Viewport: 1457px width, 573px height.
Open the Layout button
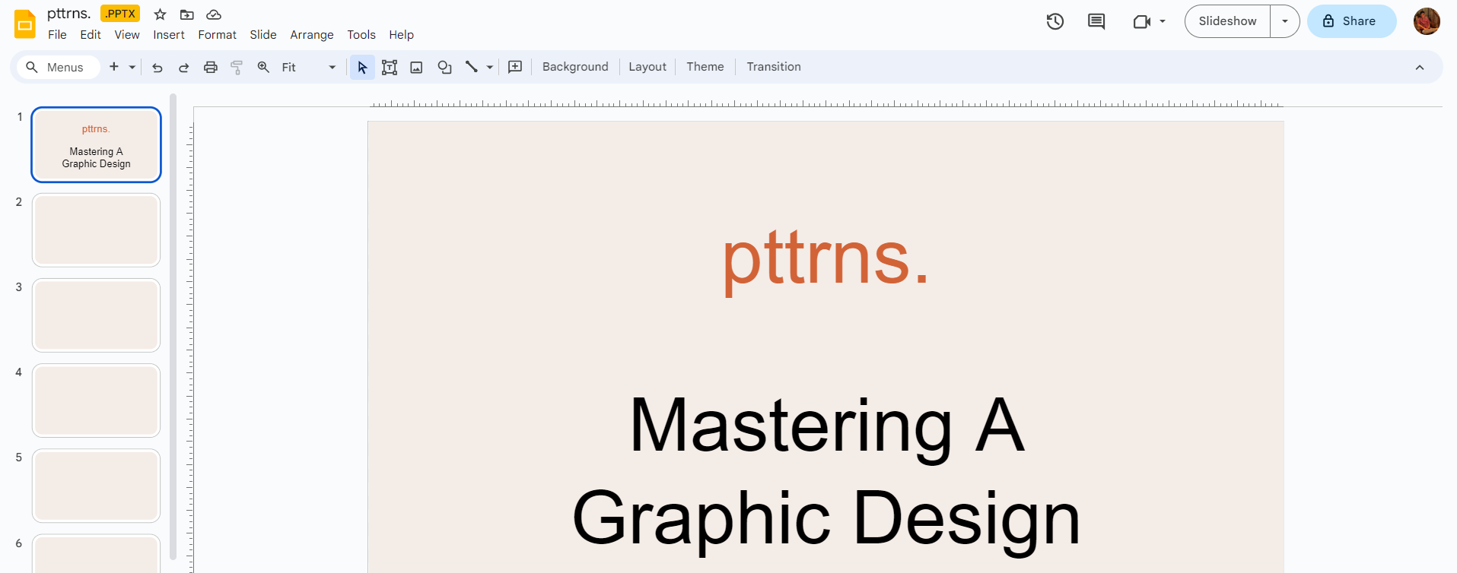pyautogui.click(x=647, y=67)
